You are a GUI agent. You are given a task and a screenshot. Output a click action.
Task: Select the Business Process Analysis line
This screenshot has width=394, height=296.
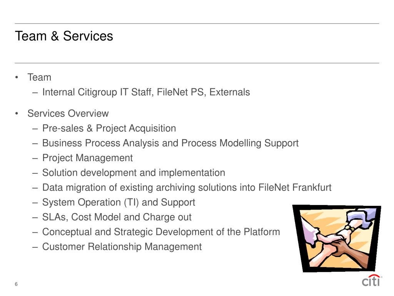tap(170, 143)
